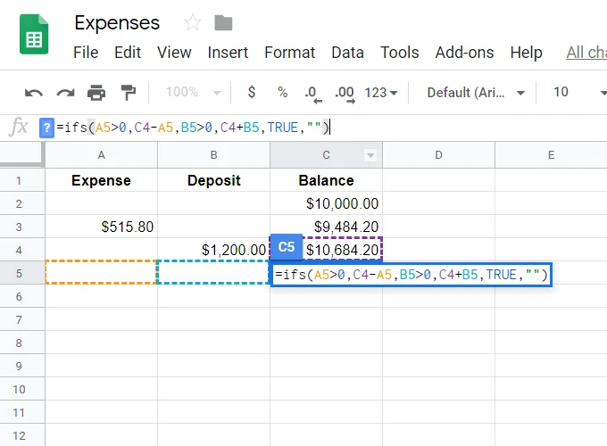Open the zoom 100% dropdown

point(193,93)
